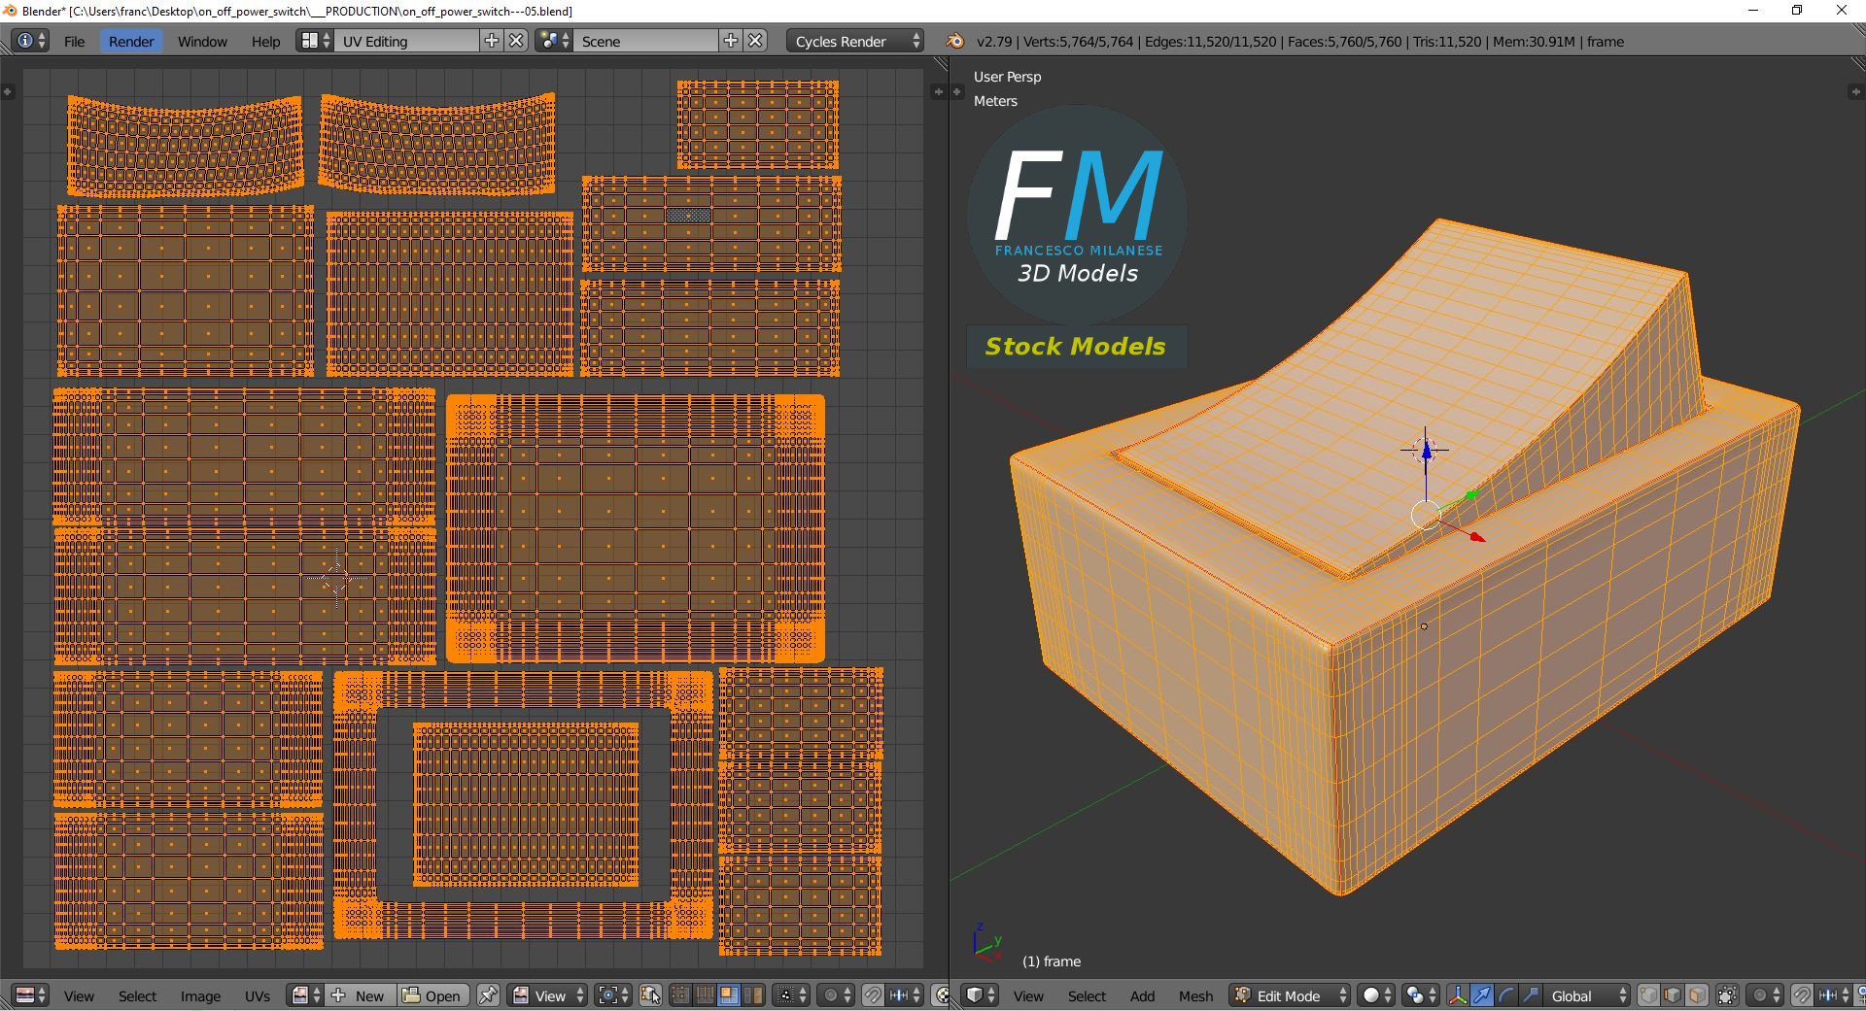Toggle snapping in the UV editor
This screenshot has height=1011, width=1866.
pyautogui.click(x=873, y=995)
